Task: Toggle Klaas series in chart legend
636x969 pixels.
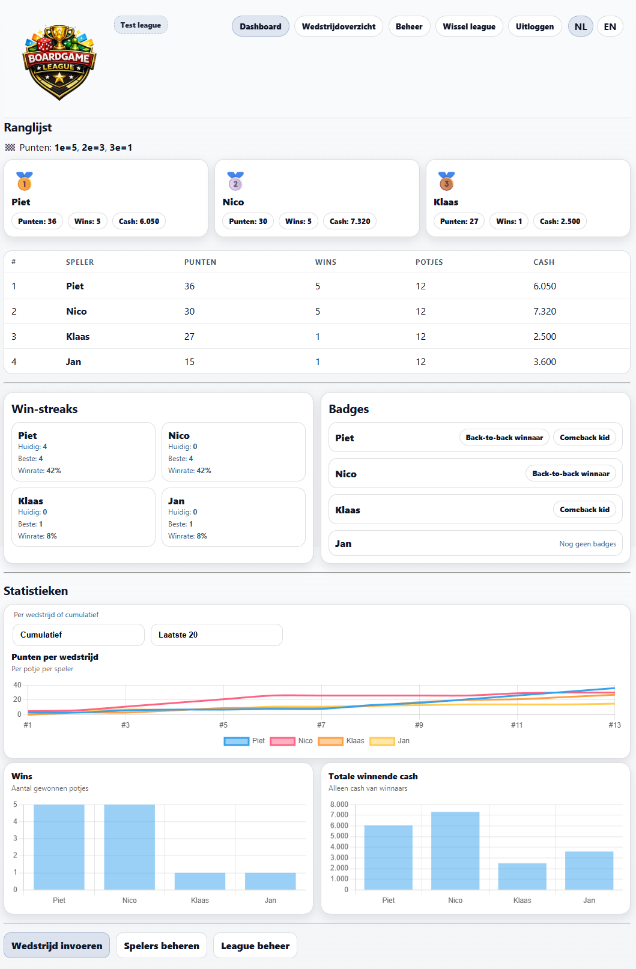Action: click(330, 741)
